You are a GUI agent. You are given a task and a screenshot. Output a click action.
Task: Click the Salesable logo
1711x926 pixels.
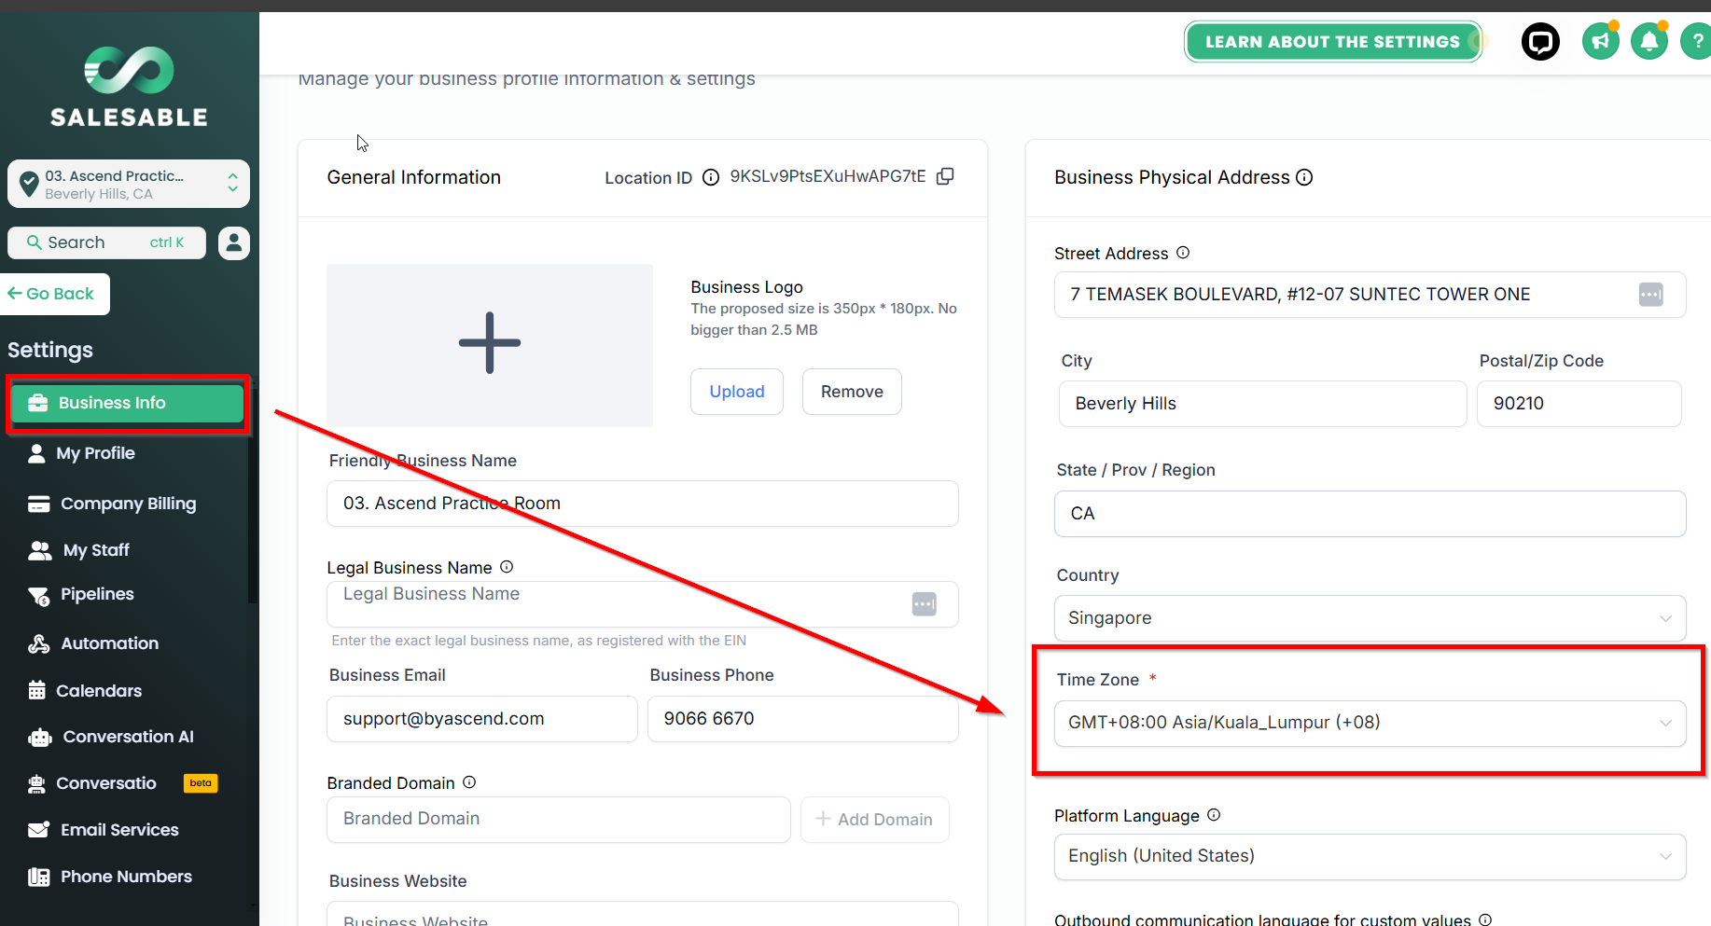pyautogui.click(x=129, y=86)
